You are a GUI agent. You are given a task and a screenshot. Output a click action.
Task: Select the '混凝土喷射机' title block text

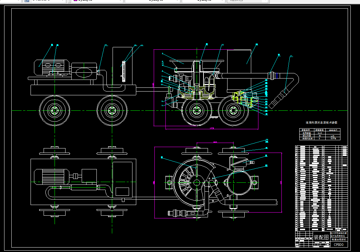pos(339,239)
